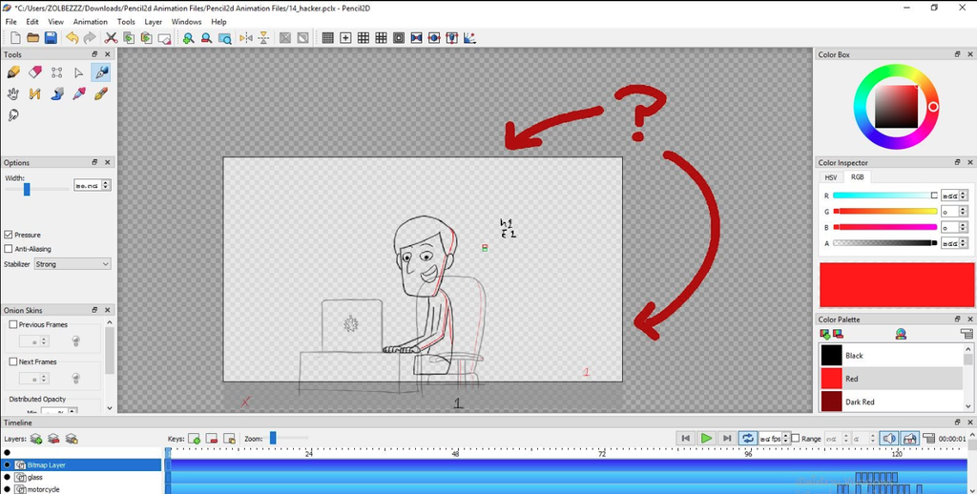977x494 pixels.
Task: Open the Edit menu
Action: 32,22
